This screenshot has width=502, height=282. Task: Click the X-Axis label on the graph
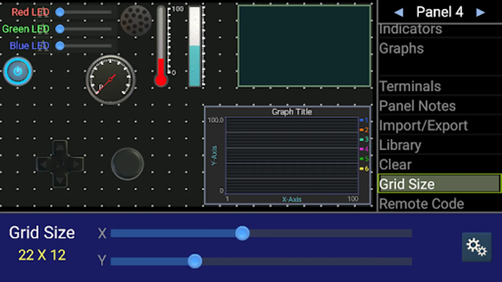tap(291, 199)
